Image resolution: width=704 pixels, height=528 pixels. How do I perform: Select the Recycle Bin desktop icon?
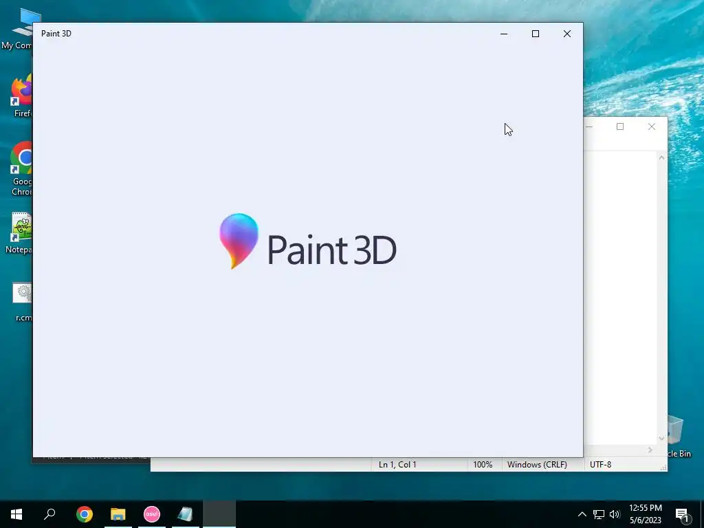pyautogui.click(x=678, y=435)
